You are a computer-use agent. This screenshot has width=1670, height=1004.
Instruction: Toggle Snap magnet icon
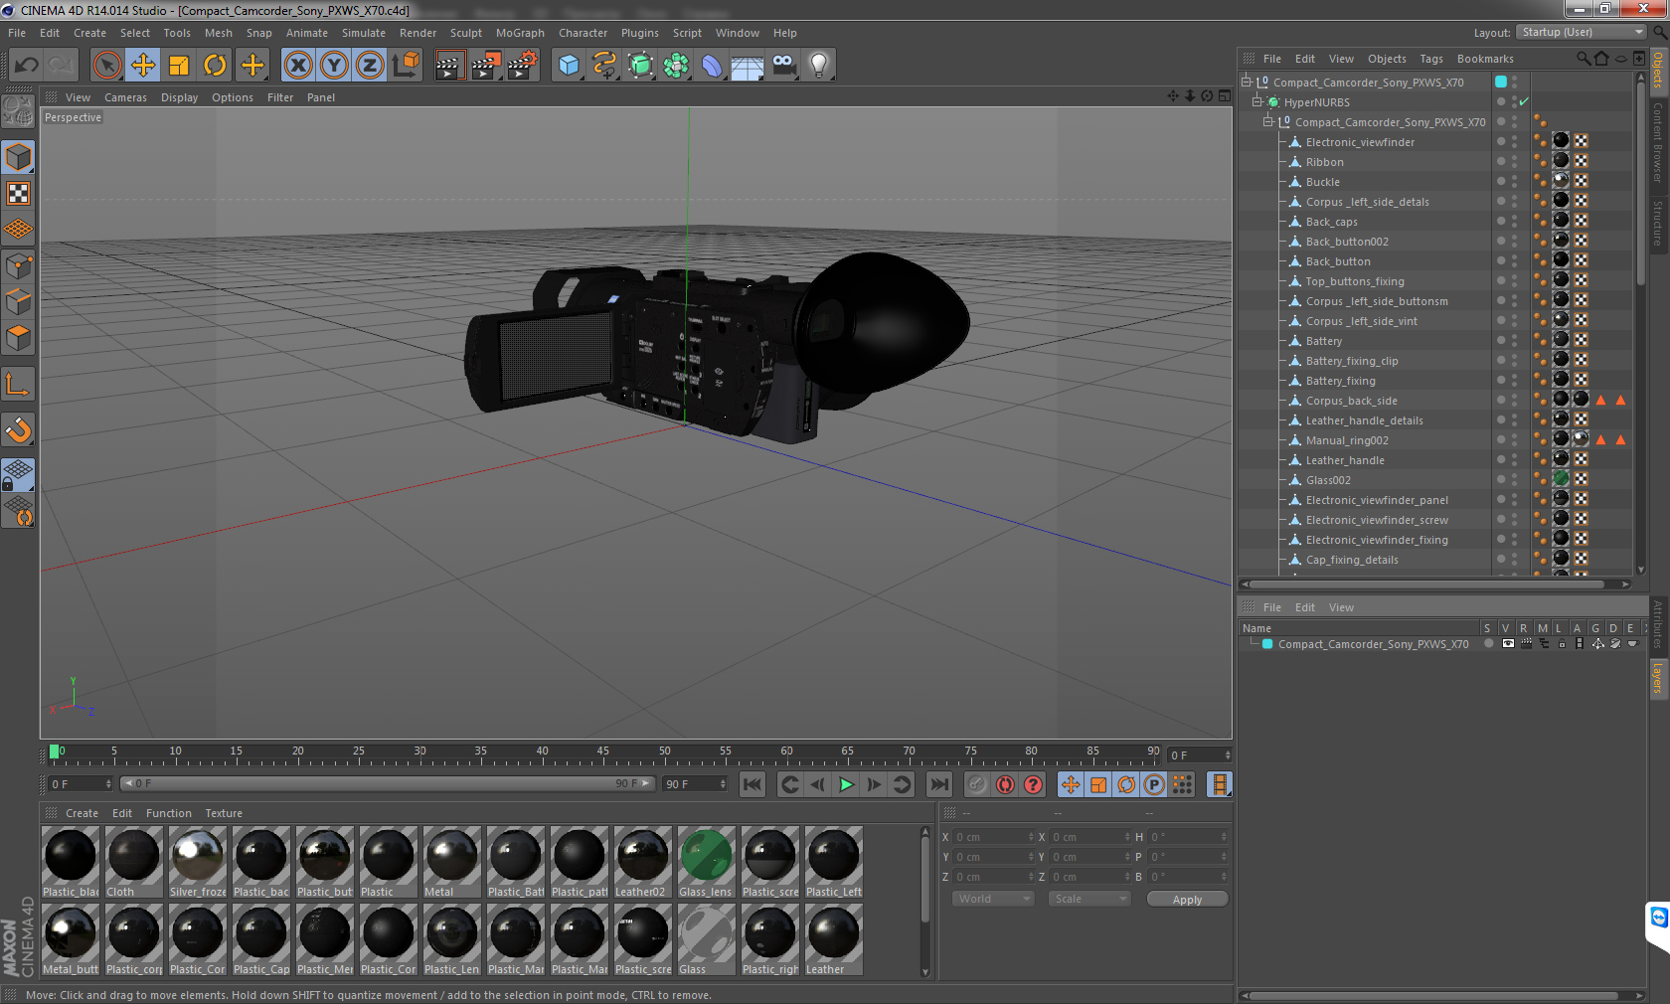click(19, 429)
